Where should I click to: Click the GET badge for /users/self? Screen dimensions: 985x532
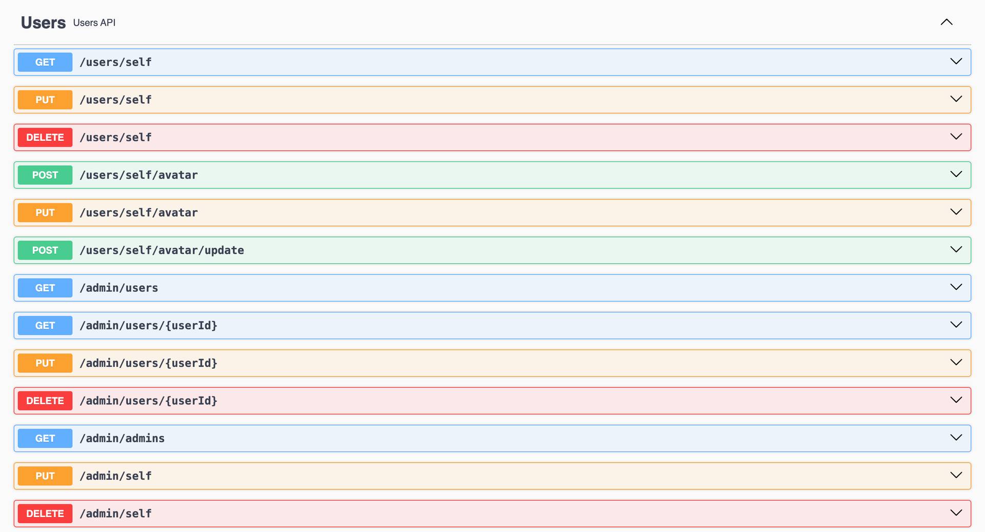[x=45, y=62]
